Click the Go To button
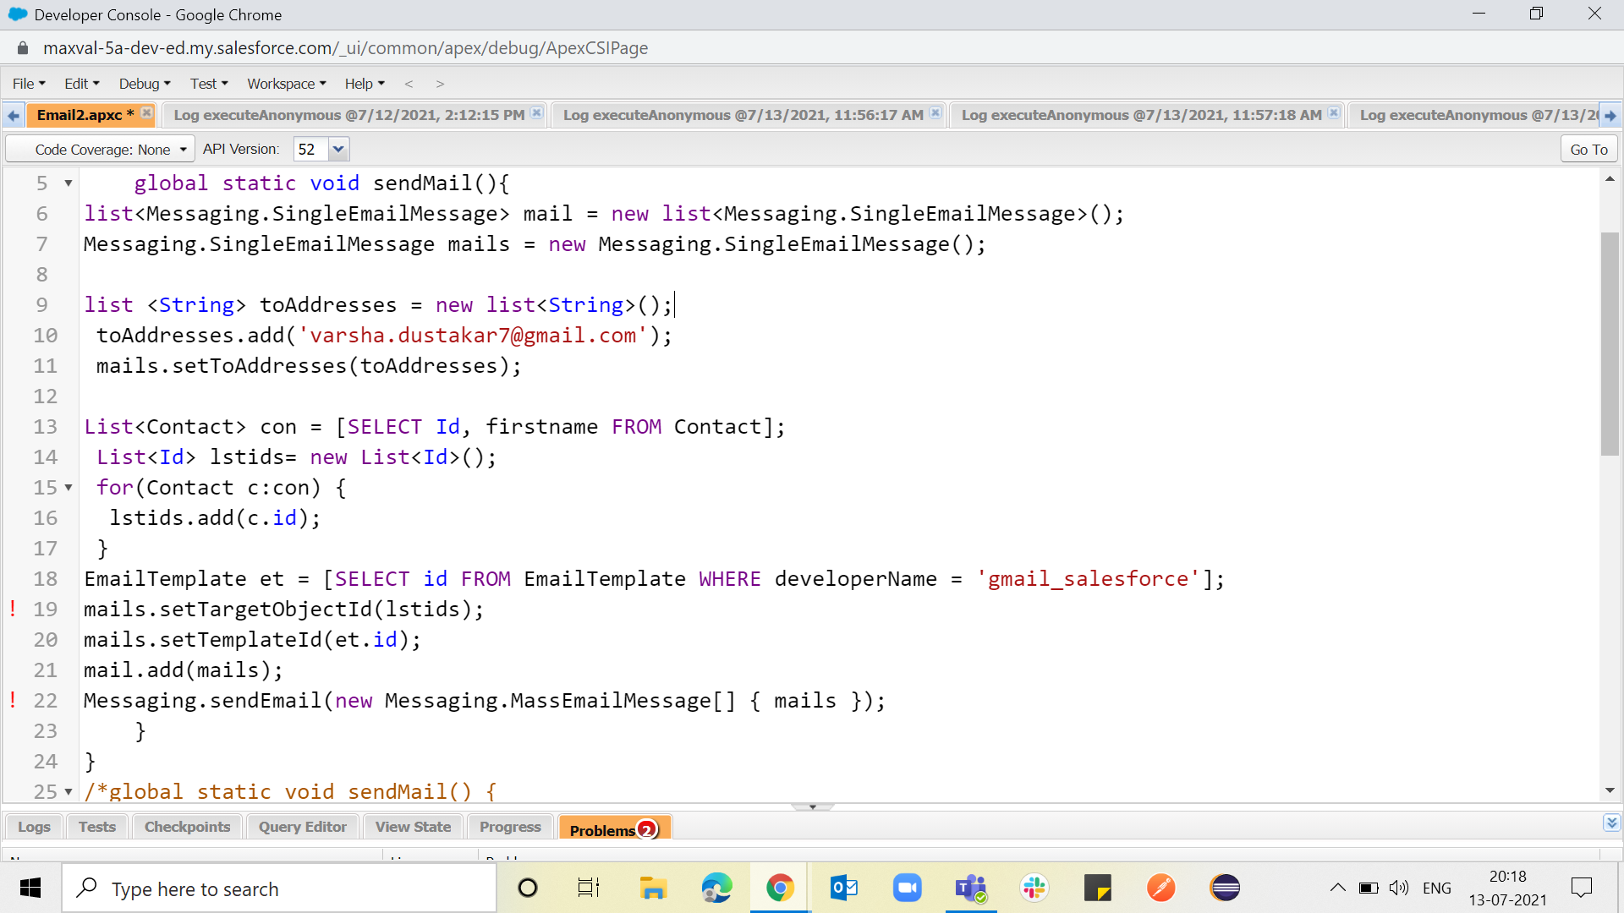1624x913 pixels. (1588, 149)
